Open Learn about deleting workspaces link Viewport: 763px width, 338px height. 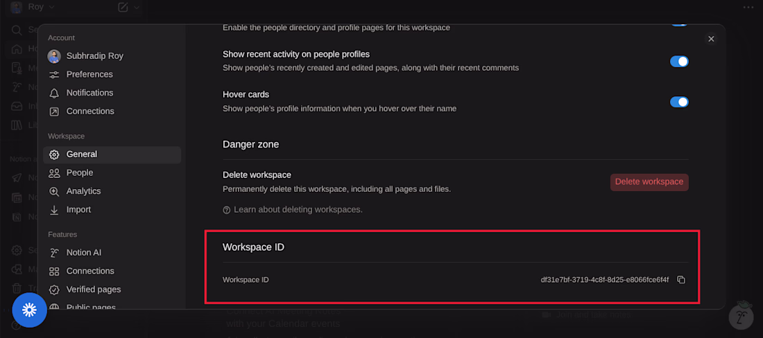298,210
